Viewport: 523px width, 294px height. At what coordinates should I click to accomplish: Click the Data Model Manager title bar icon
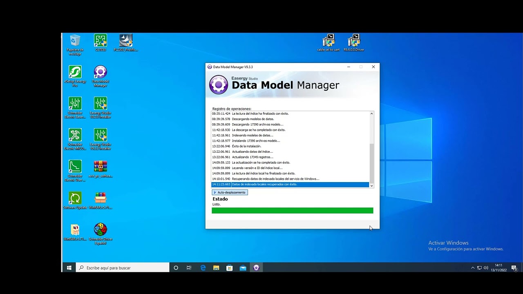coord(210,67)
